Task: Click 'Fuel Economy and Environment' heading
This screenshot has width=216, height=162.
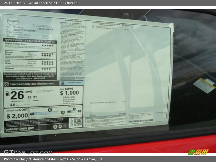Action: coord(32,84)
